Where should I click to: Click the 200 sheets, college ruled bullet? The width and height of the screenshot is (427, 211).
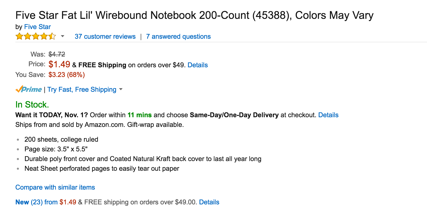[61, 139]
